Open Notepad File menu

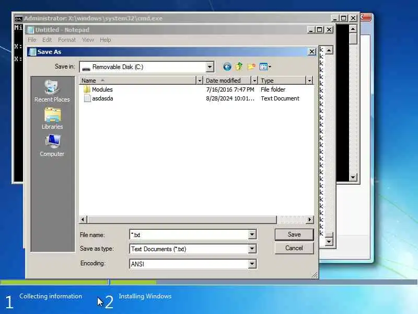[32, 40]
